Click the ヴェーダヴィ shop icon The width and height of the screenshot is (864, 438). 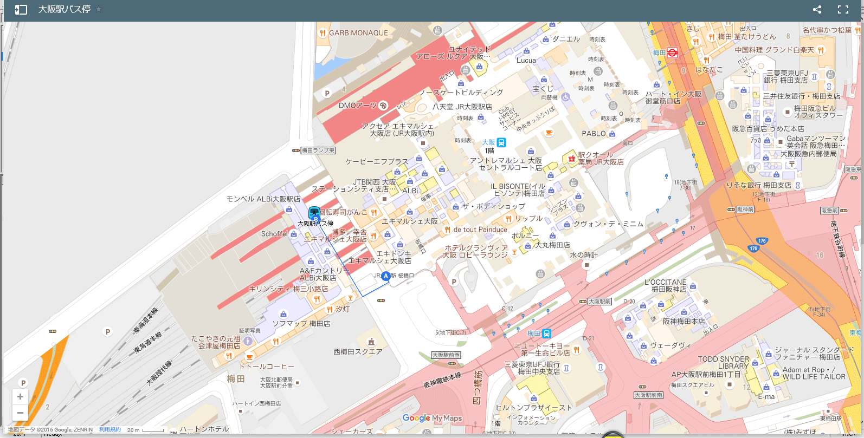click(x=643, y=345)
